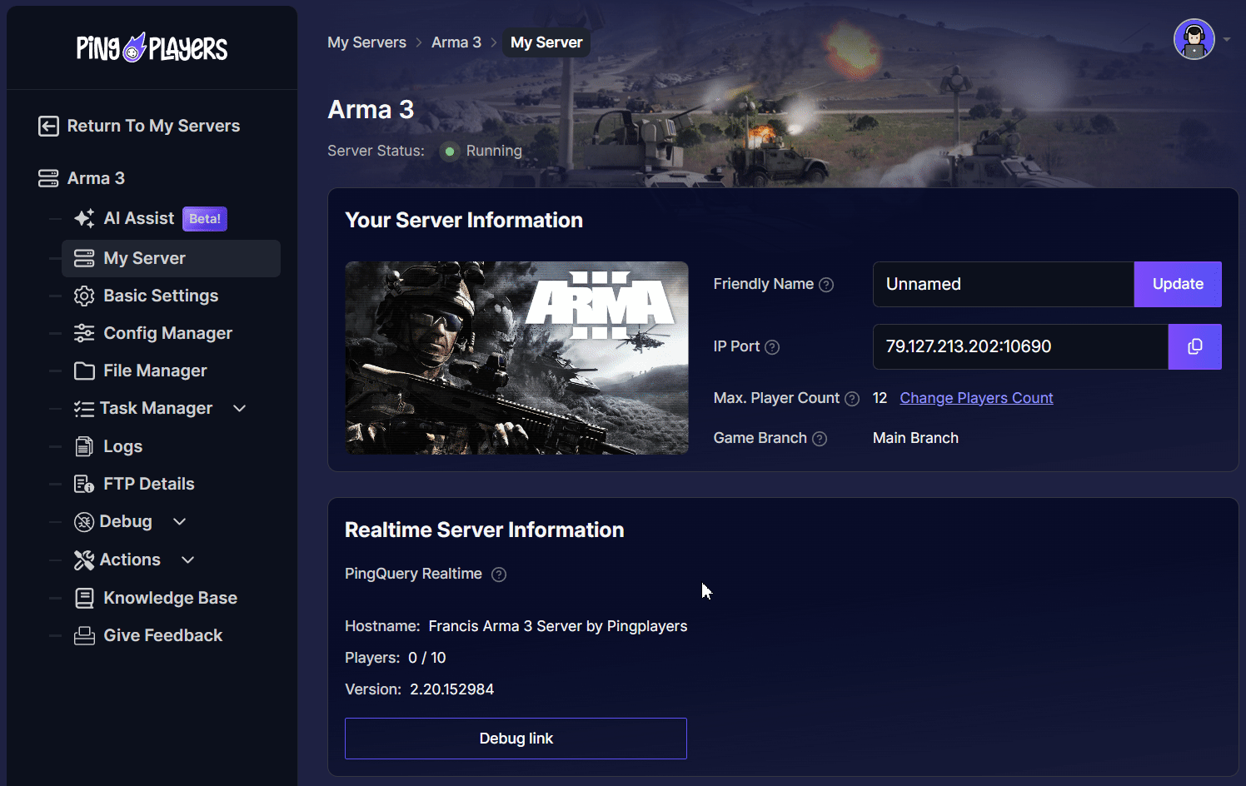Viewport: 1246px width, 786px height.
Task: Click the Hostname text Francis Arma 3 Server by Pingplayers
Action: [x=557, y=626]
